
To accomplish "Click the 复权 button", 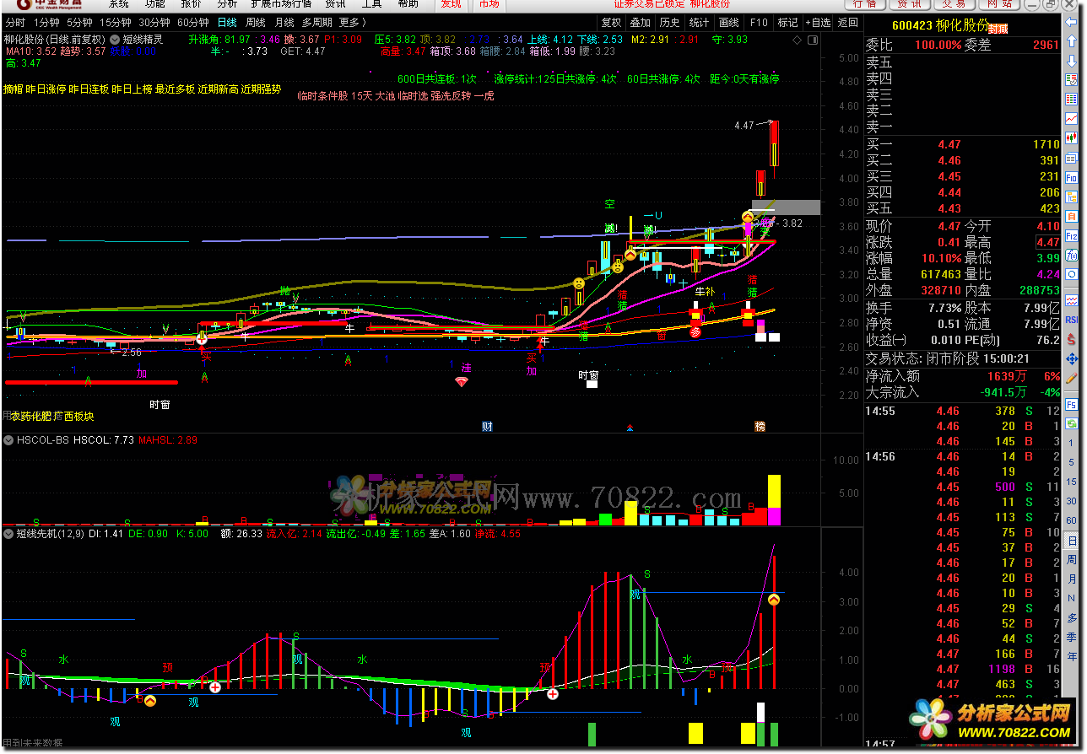I will [611, 23].
